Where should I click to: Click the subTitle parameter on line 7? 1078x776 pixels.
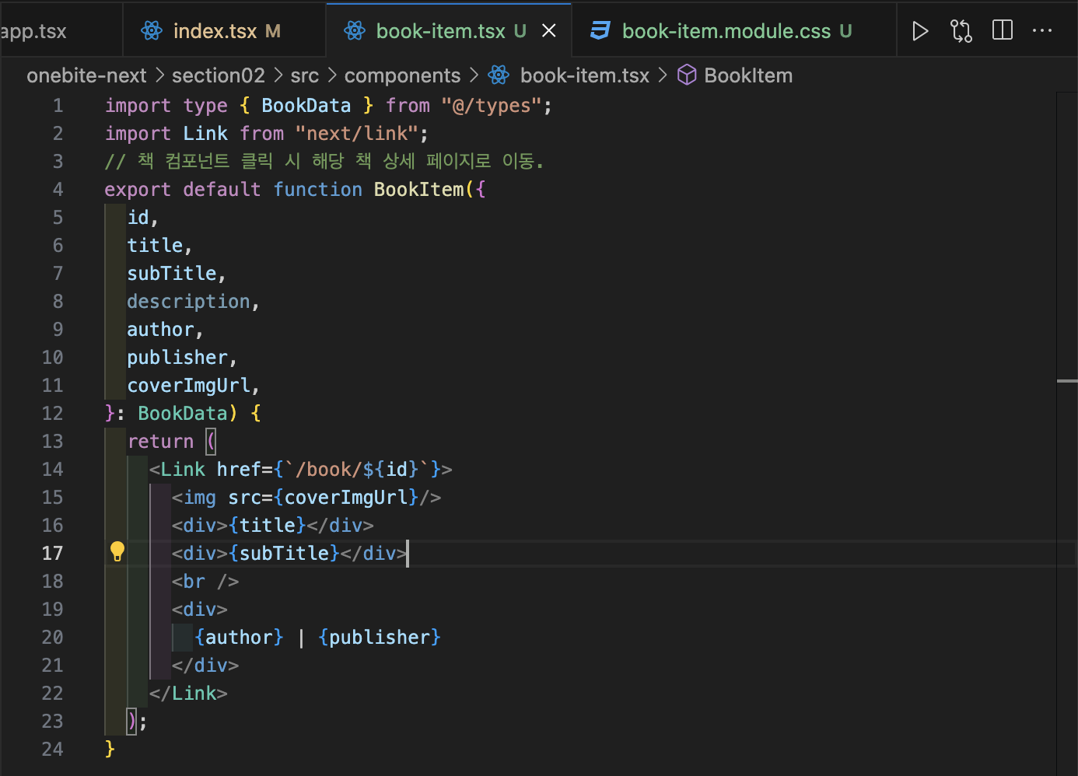(172, 274)
